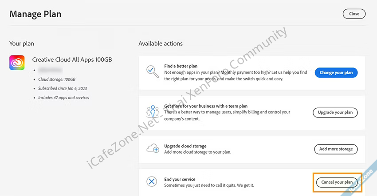
Task: Hit the Cancel your plan button
Action: click(337, 182)
